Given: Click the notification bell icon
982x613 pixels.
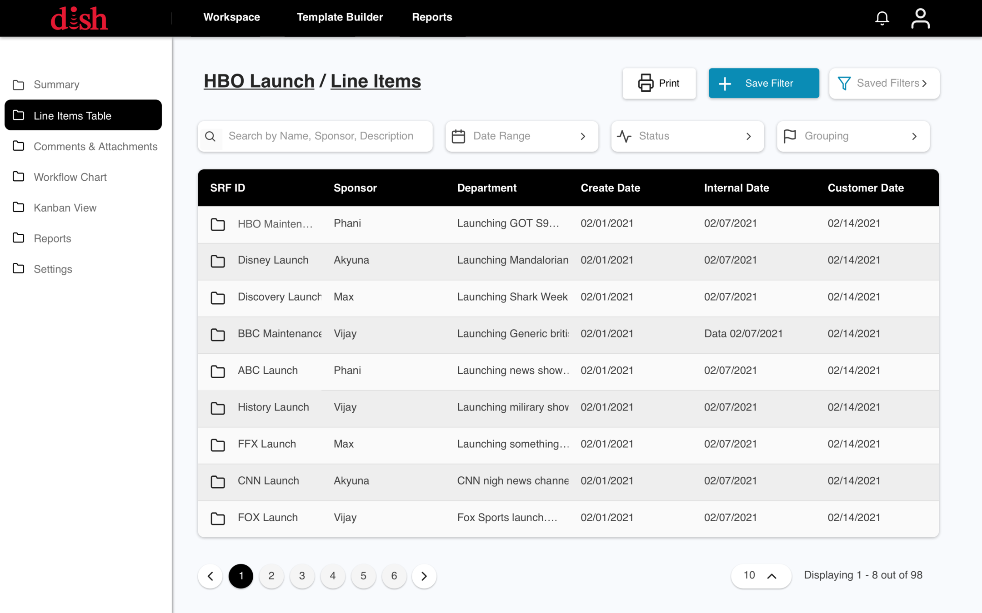Looking at the screenshot, I should (x=882, y=18).
